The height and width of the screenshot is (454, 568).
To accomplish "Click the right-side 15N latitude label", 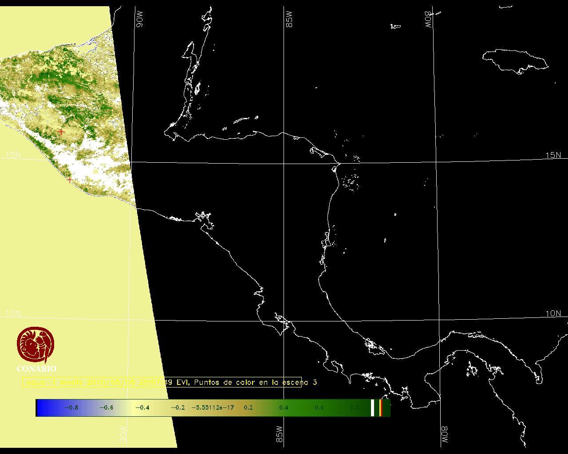I will click(x=553, y=155).
